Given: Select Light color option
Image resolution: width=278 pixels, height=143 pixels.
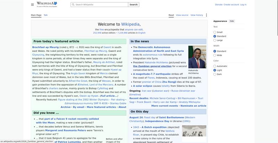Looking at the screenshot, I should coord(215,70).
